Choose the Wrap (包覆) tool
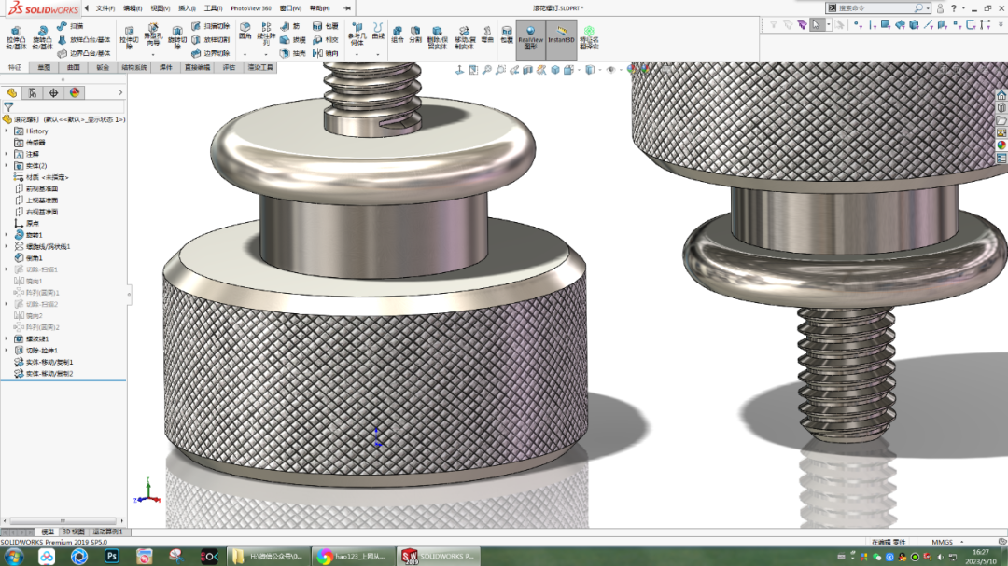The image size is (1008, 566). [326, 26]
